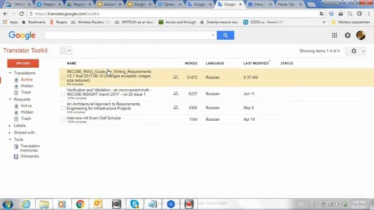Expand the Shared with section
Image resolution: width=374 pixels, height=210 pixels.
[9, 132]
